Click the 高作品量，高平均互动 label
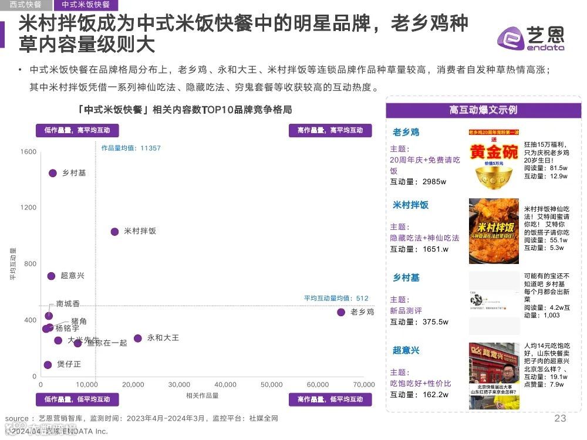587x440 pixels. tap(330, 130)
